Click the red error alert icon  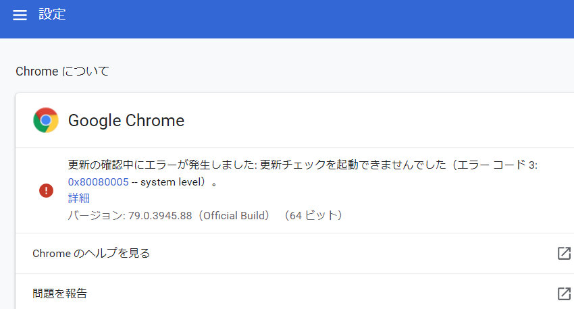[x=46, y=190]
